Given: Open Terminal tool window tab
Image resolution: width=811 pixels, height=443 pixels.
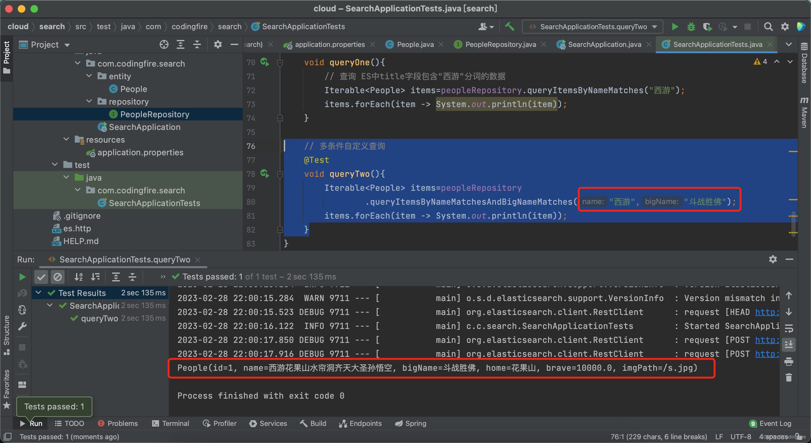Looking at the screenshot, I should point(171,424).
